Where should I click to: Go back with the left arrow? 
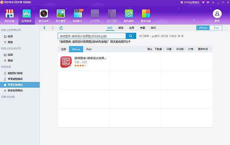click(x=45, y=28)
